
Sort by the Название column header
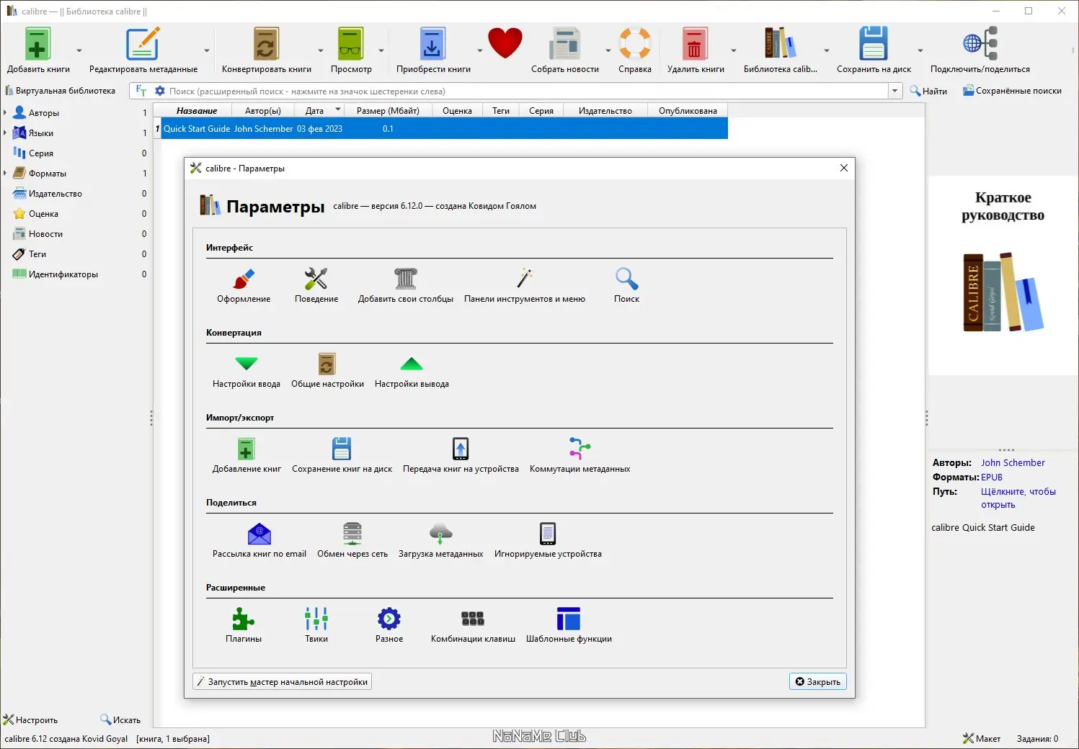point(197,110)
